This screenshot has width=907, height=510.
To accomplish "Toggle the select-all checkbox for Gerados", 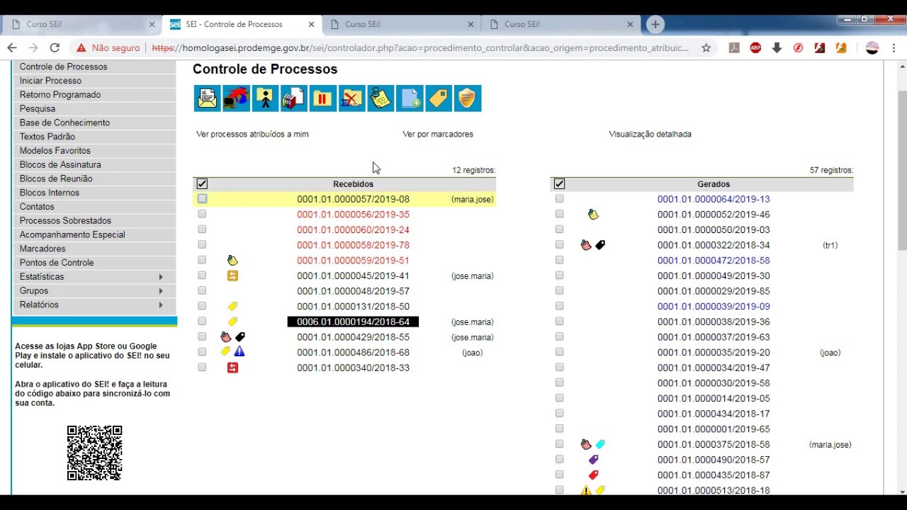I will tap(559, 184).
